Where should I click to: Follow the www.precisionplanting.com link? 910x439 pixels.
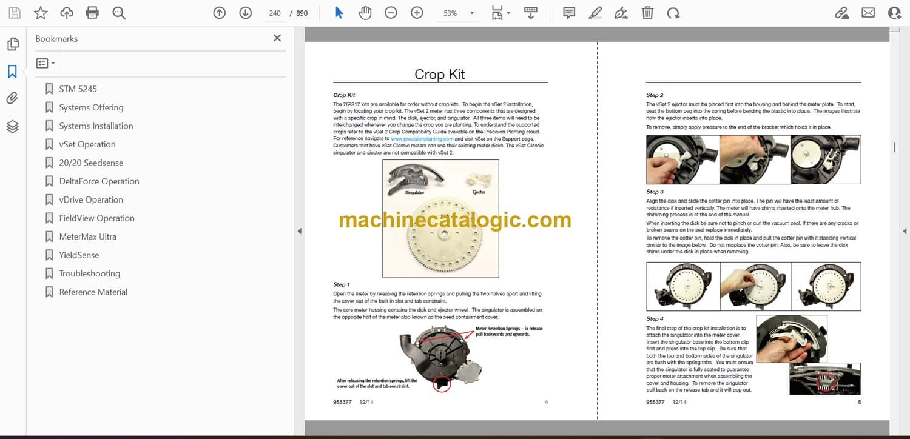pyautogui.click(x=422, y=139)
